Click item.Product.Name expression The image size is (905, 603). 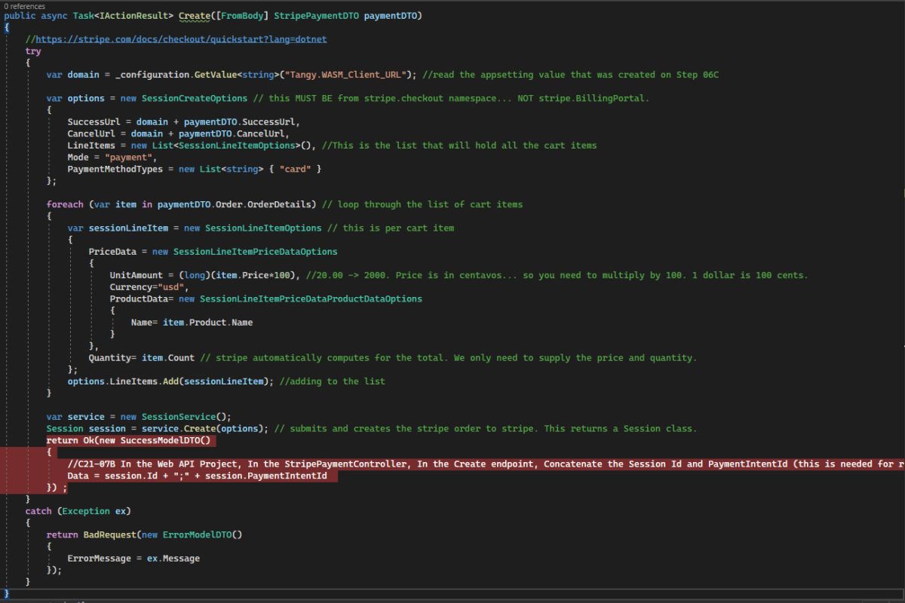click(207, 321)
